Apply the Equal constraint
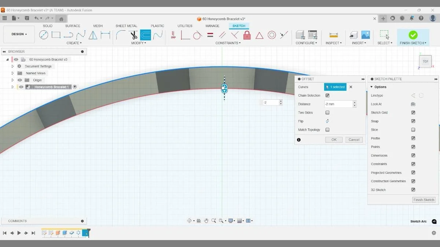 pyautogui.click(x=210, y=35)
